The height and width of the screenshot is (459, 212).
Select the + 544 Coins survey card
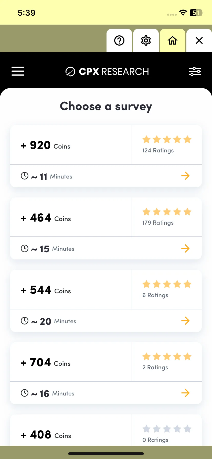pyautogui.click(x=106, y=301)
